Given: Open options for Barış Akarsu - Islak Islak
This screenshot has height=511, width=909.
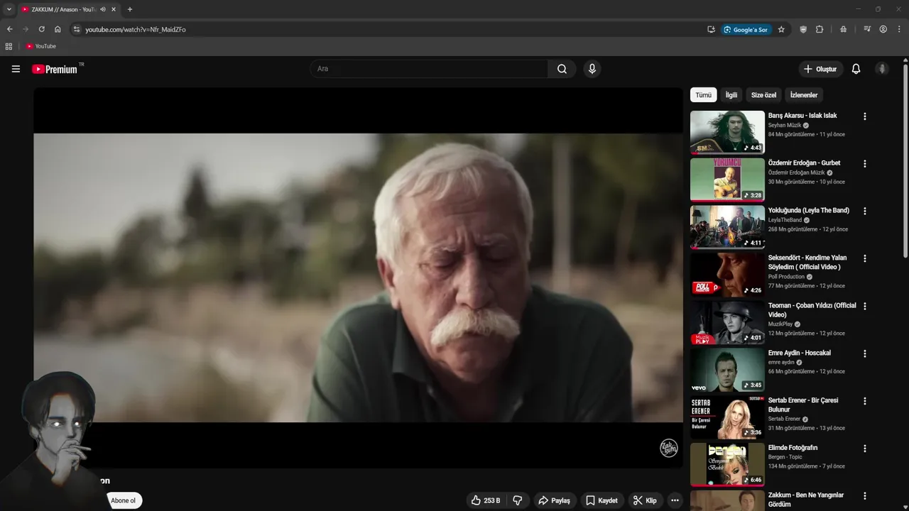Looking at the screenshot, I should coord(864,116).
